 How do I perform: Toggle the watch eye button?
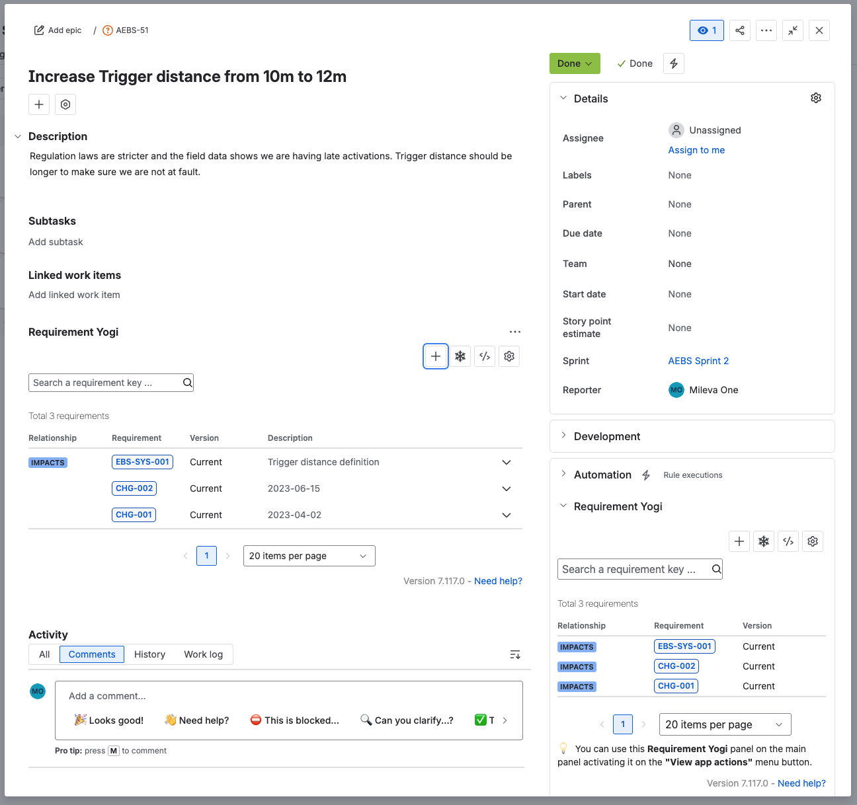(x=707, y=30)
